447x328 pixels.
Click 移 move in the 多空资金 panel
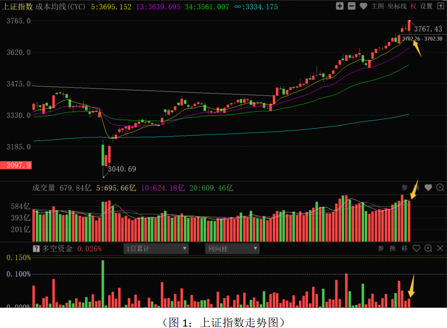pos(405,248)
